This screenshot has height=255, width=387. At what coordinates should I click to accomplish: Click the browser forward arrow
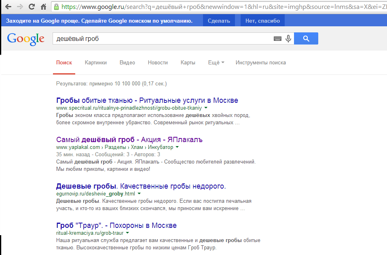coord(20,6)
